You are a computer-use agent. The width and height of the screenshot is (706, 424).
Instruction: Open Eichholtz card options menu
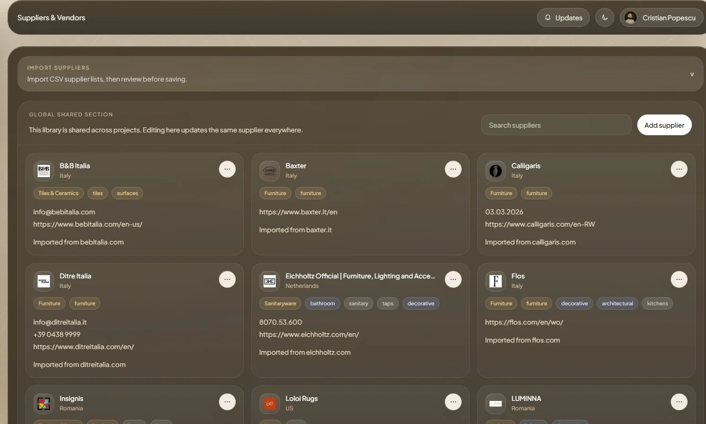pyautogui.click(x=453, y=279)
